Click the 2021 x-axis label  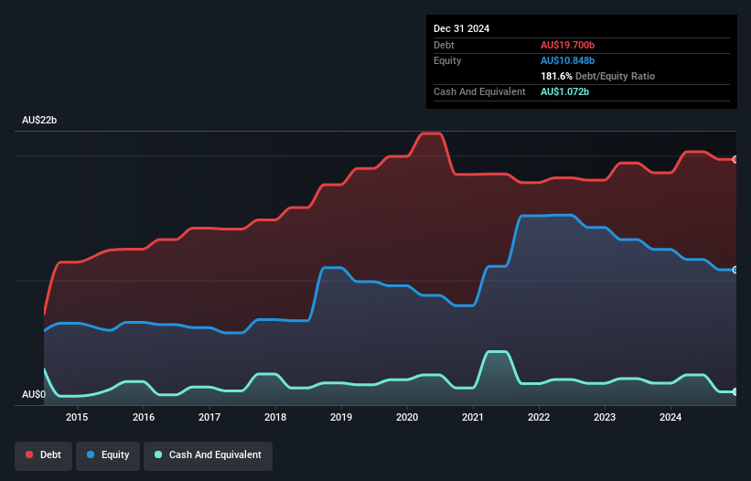[x=473, y=417]
